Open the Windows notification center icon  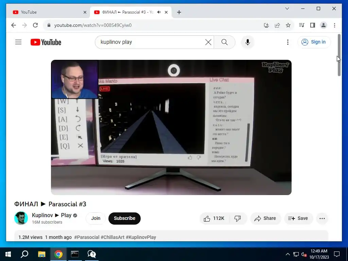click(337, 254)
